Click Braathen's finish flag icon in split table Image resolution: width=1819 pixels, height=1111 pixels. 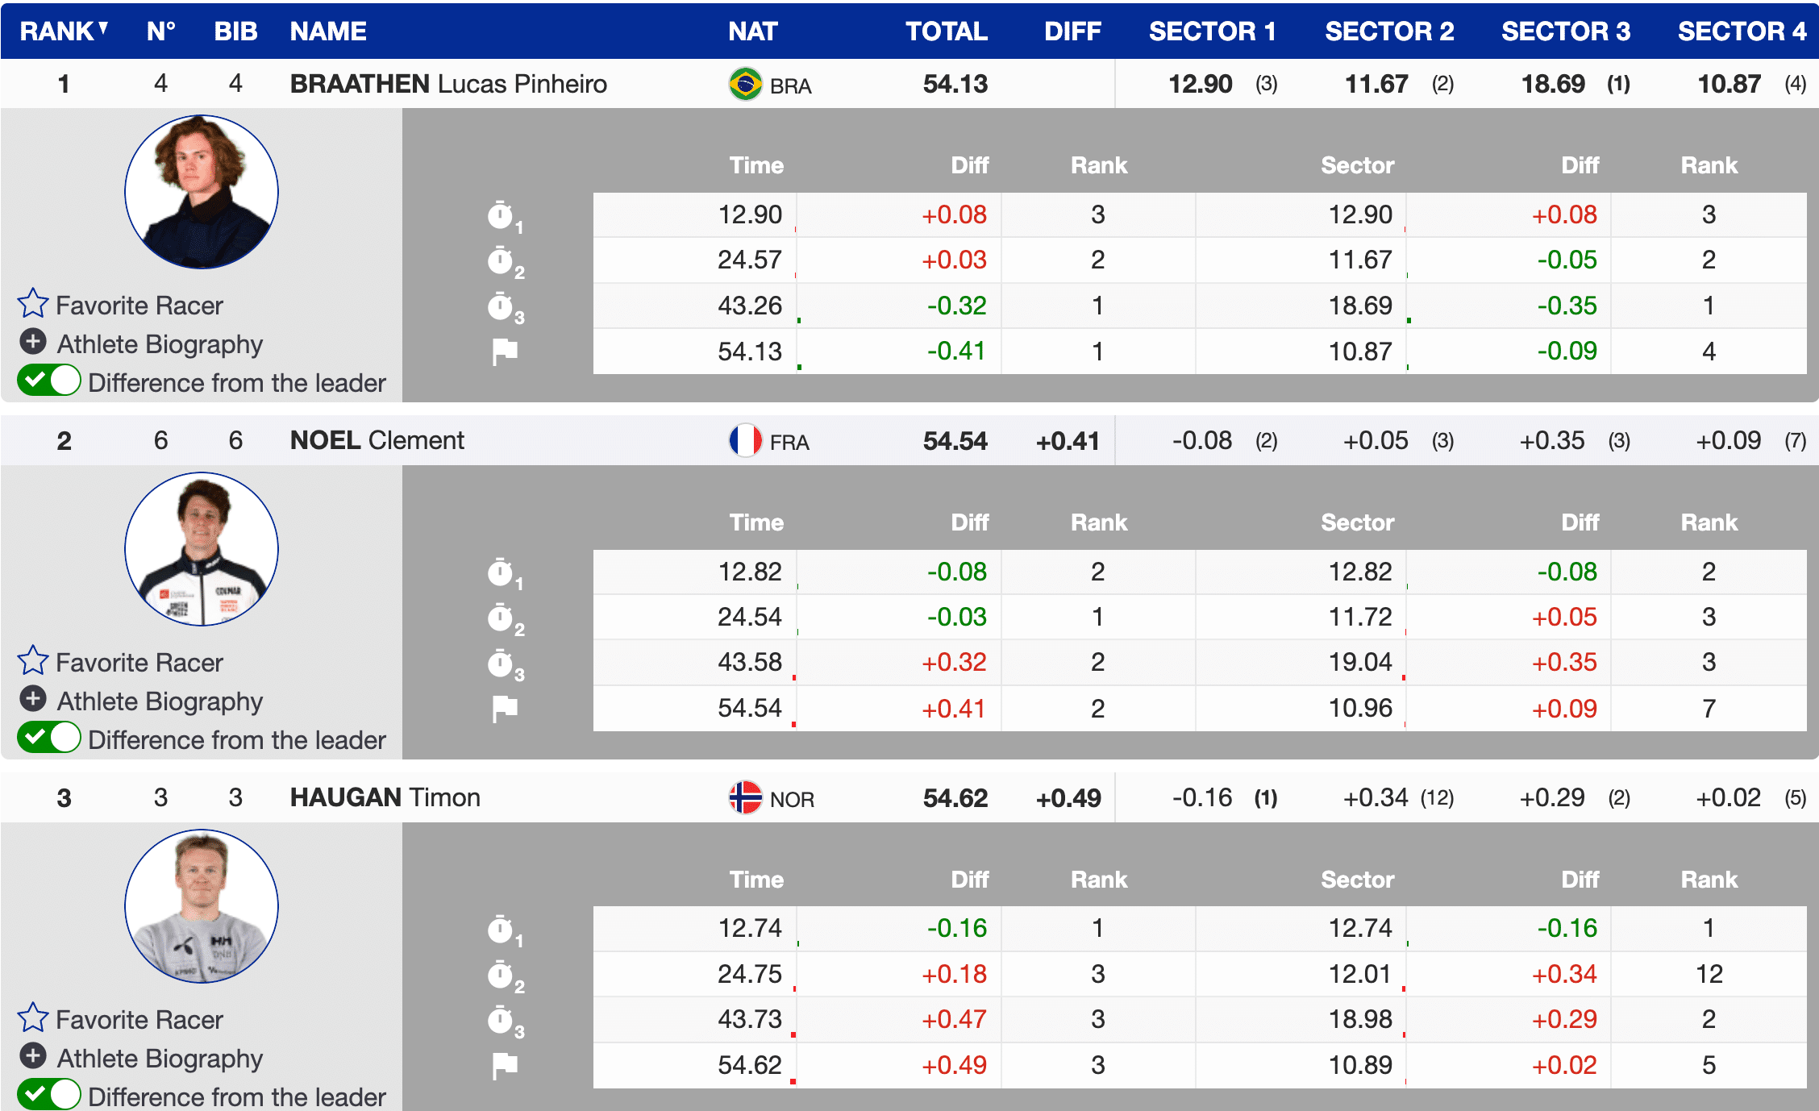pos(505,352)
